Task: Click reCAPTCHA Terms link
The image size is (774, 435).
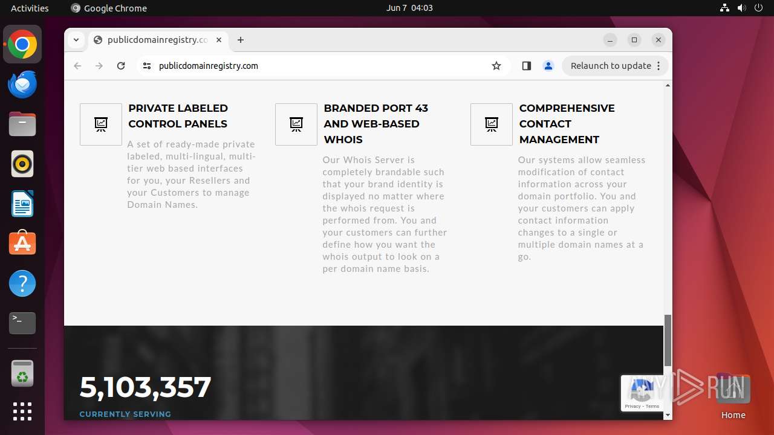Action: (x=652, y=406)
